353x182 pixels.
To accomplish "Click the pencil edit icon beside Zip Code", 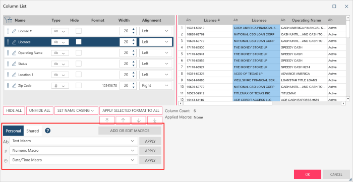I will [x=14, y=86].
